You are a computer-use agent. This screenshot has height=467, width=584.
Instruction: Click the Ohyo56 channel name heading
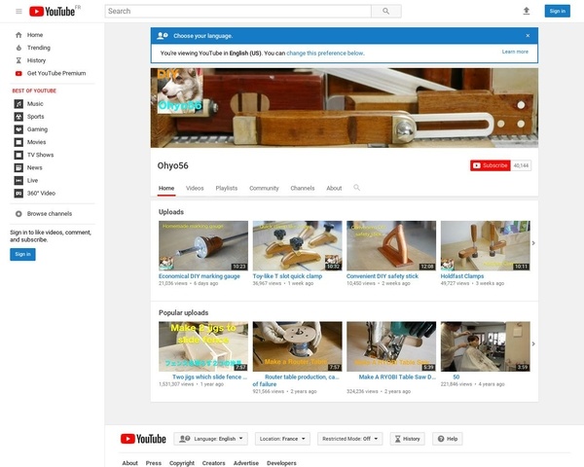tap(173, 165)
